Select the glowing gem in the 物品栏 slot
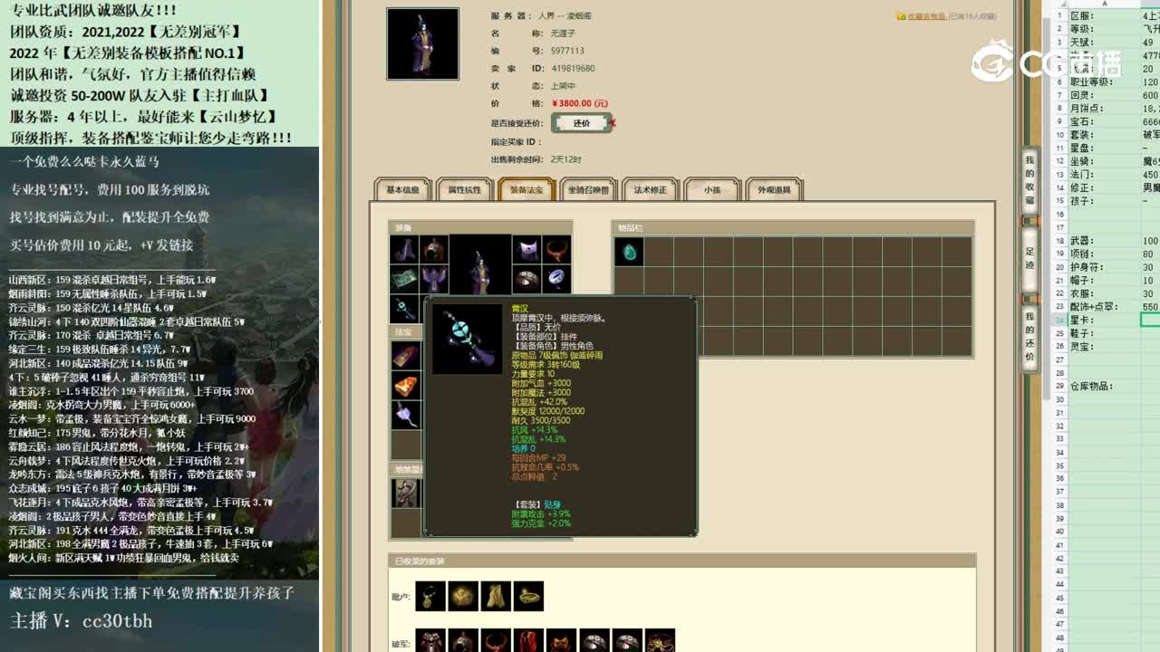 (629, 253)
